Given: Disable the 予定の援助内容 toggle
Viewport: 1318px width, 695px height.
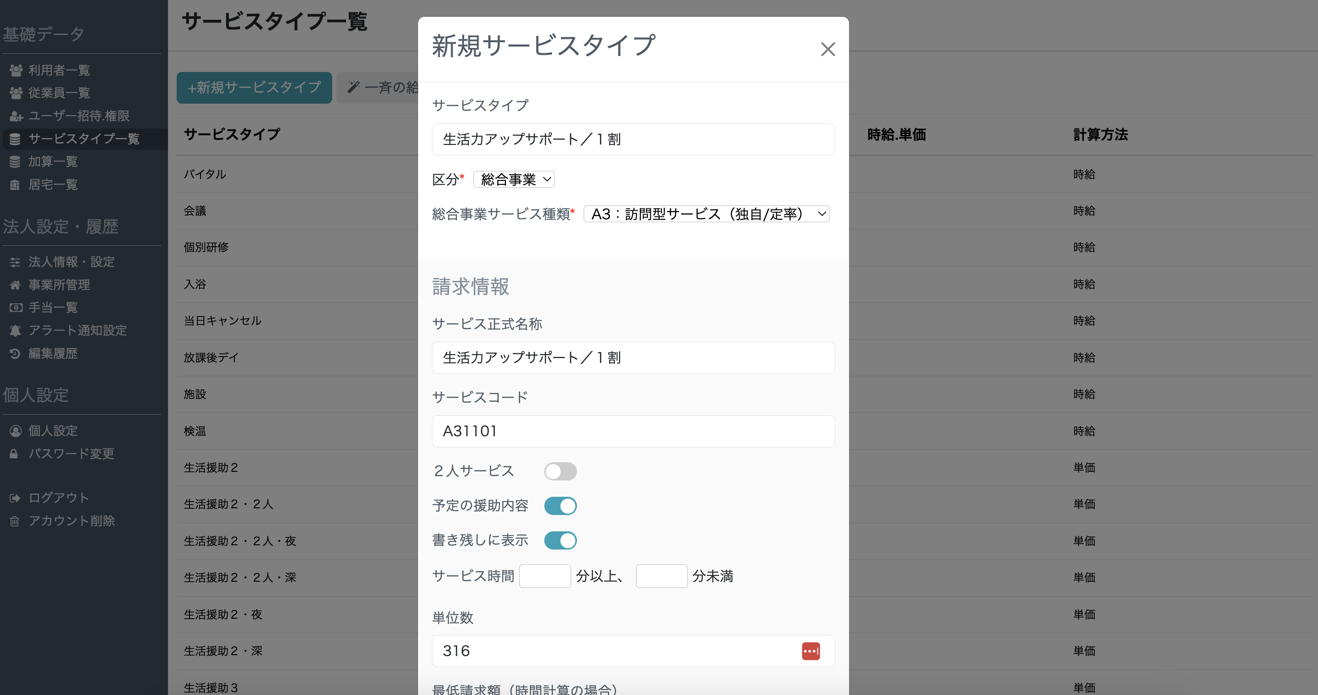Looking at the screenshot, I should (561, 505).
